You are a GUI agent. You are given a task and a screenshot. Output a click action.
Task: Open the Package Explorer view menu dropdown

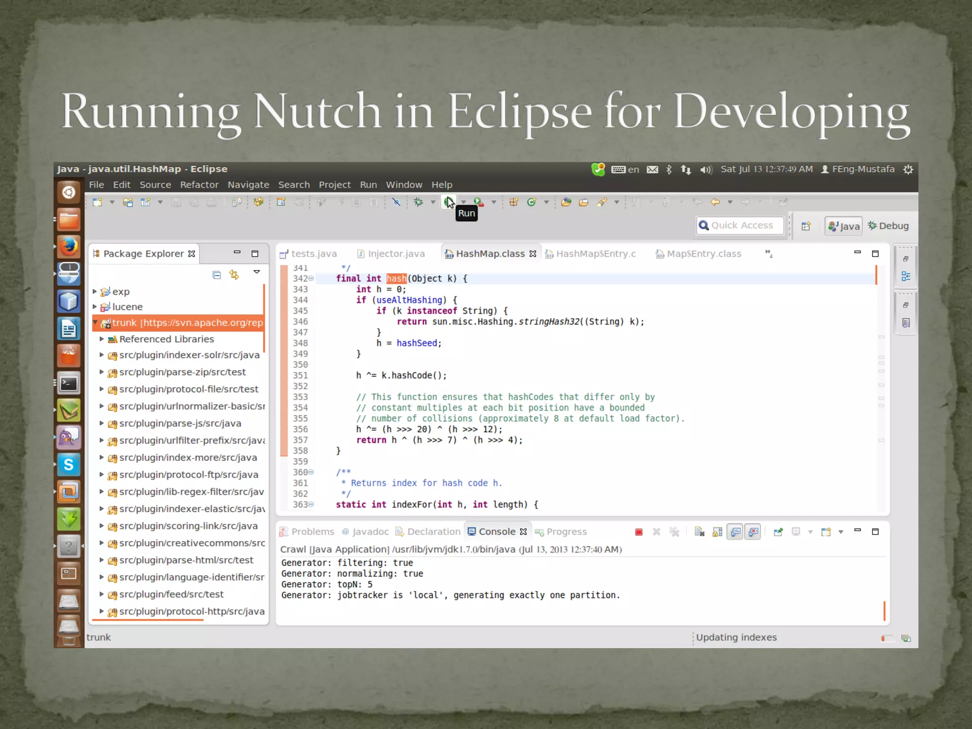pos(257,272)
